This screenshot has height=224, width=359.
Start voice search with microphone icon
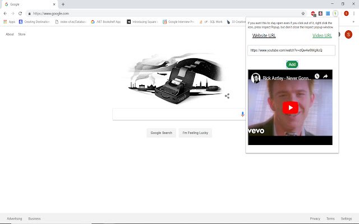(x=242, y=114)
